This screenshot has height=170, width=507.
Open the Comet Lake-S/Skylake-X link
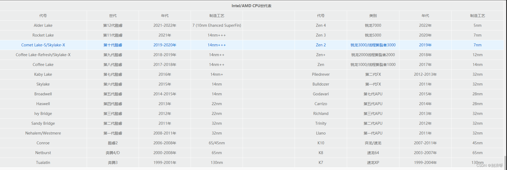point(43,45)
